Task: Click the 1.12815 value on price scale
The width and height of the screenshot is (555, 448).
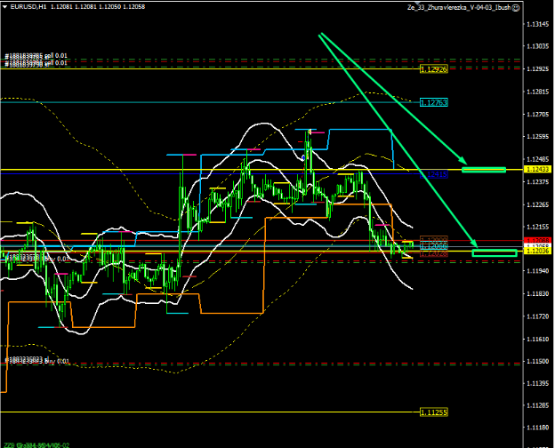Action: [537, 92]
